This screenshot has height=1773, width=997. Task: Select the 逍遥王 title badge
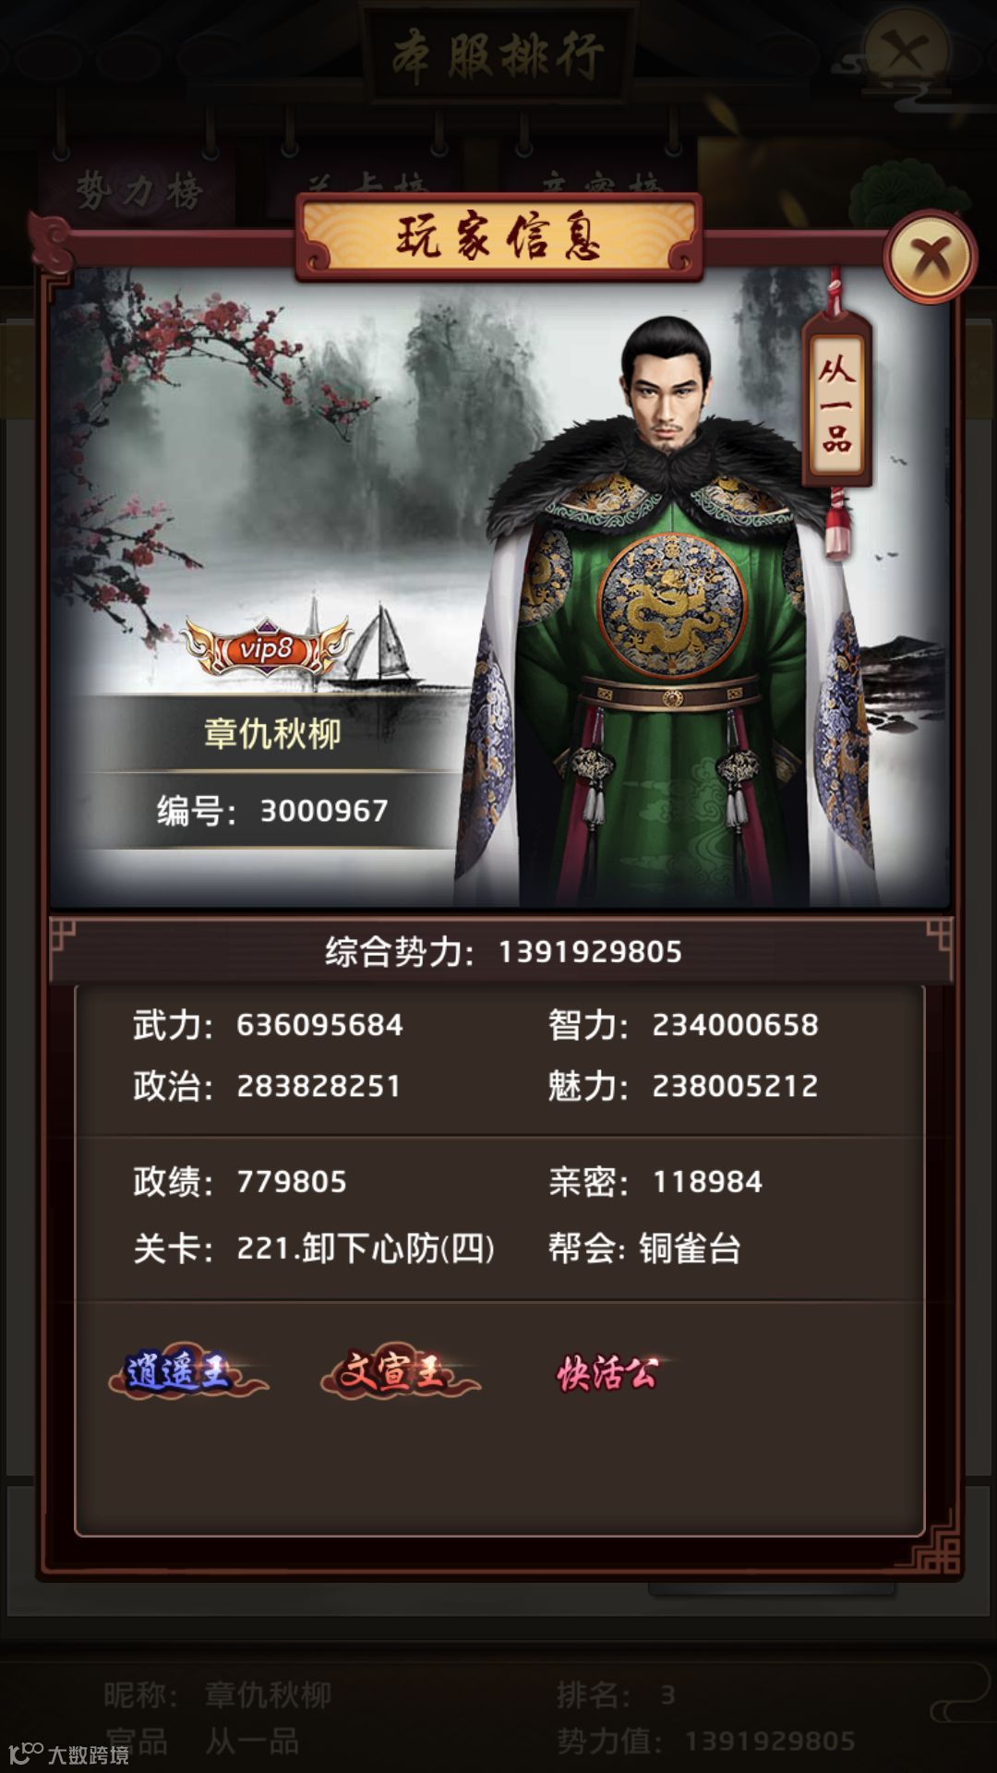coord(187,1372)
